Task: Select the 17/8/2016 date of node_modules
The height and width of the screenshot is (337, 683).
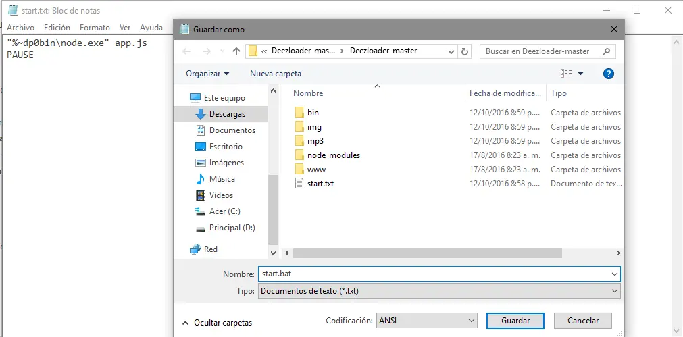Action: coord(505,155)
